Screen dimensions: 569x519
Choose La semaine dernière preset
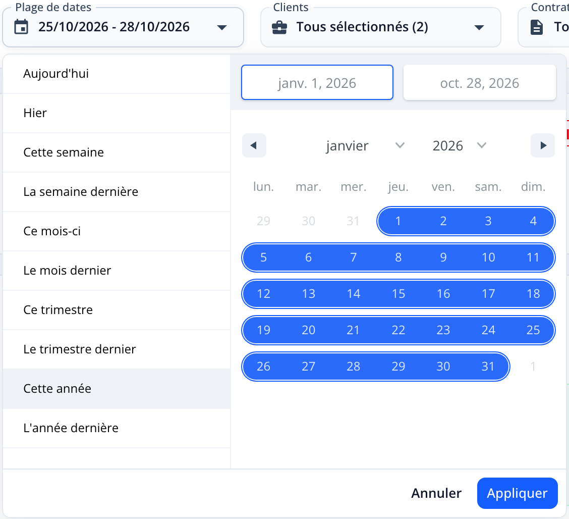117,192
